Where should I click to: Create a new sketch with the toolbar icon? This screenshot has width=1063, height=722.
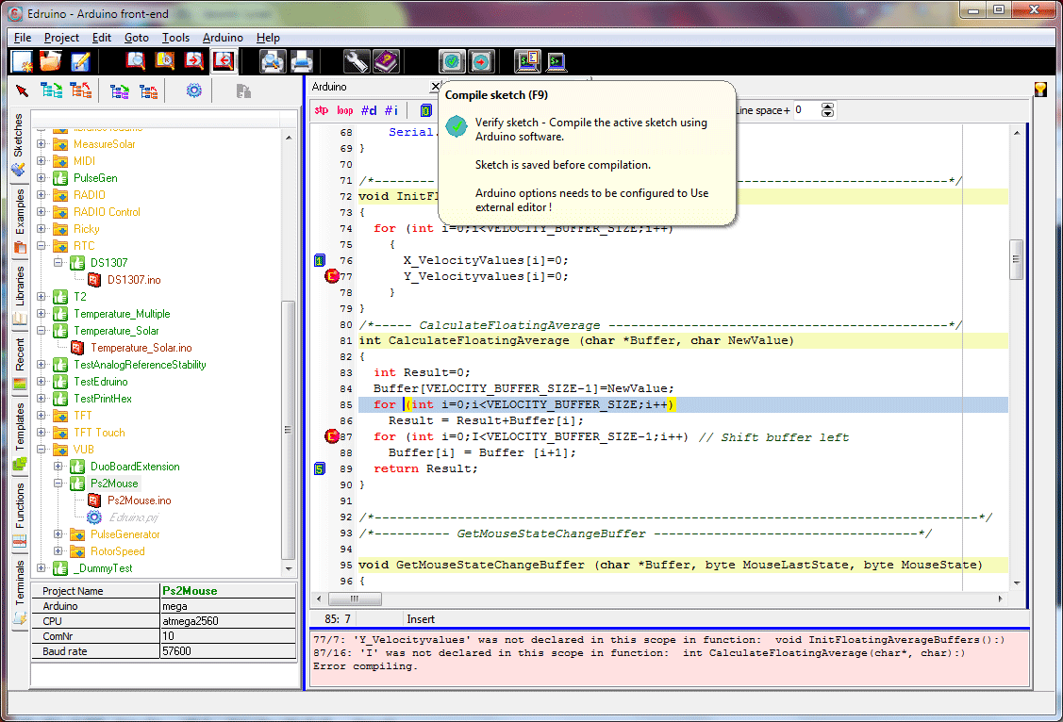[x=22, y=61]
